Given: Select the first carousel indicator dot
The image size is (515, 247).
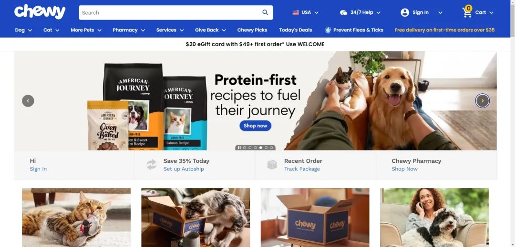Looking at the screenshot, I should point(244,148).
